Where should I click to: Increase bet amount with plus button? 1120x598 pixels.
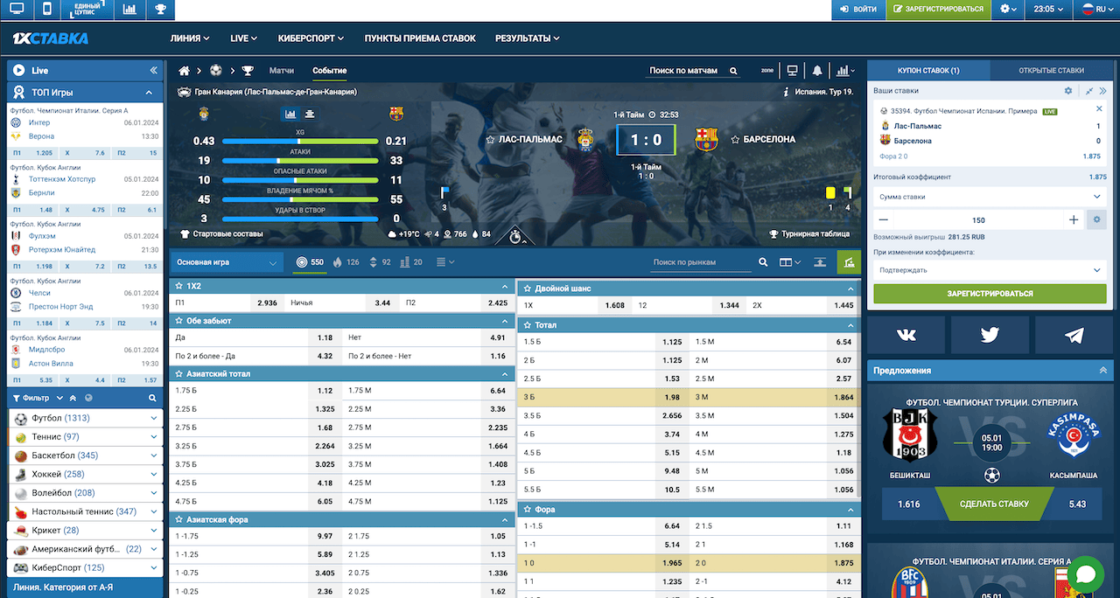click(x=1074, y=220)
